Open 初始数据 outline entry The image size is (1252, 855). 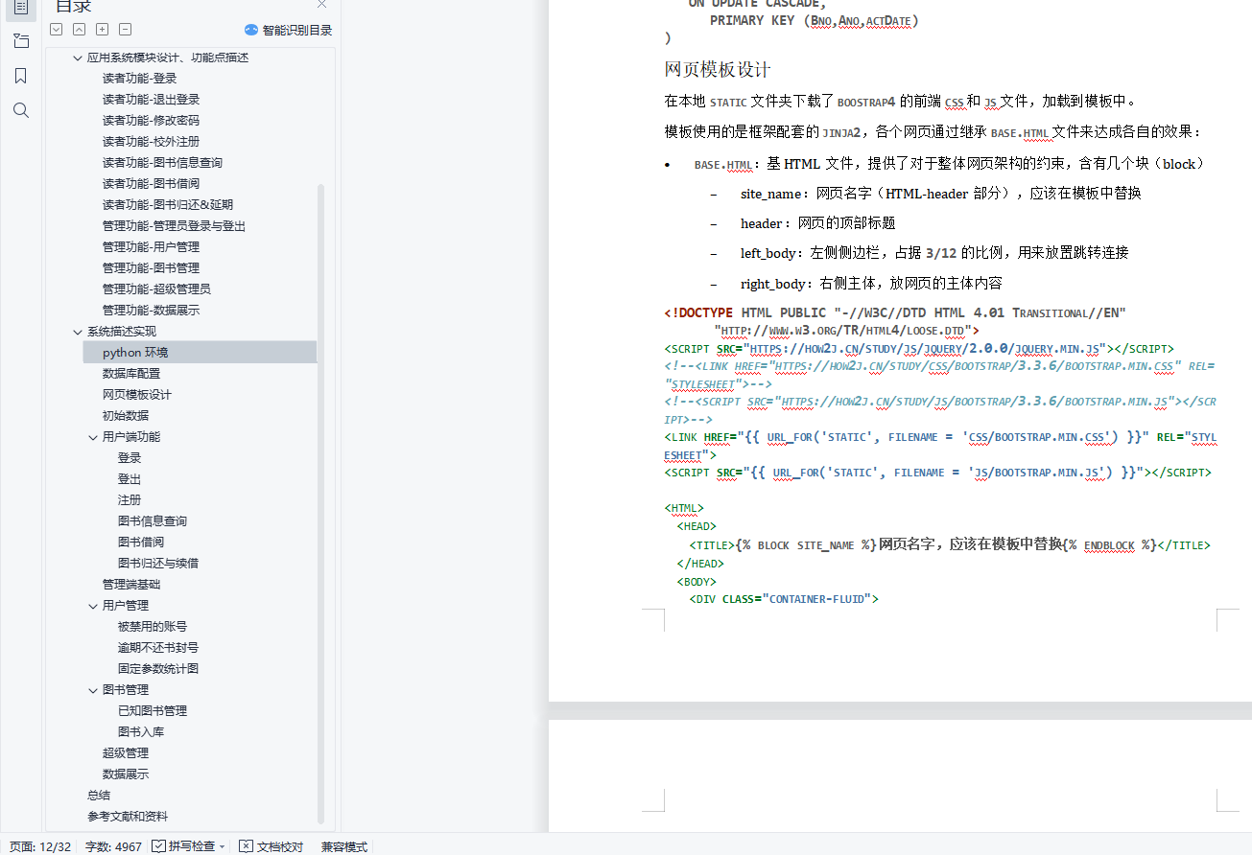click(x=126, y=416)
